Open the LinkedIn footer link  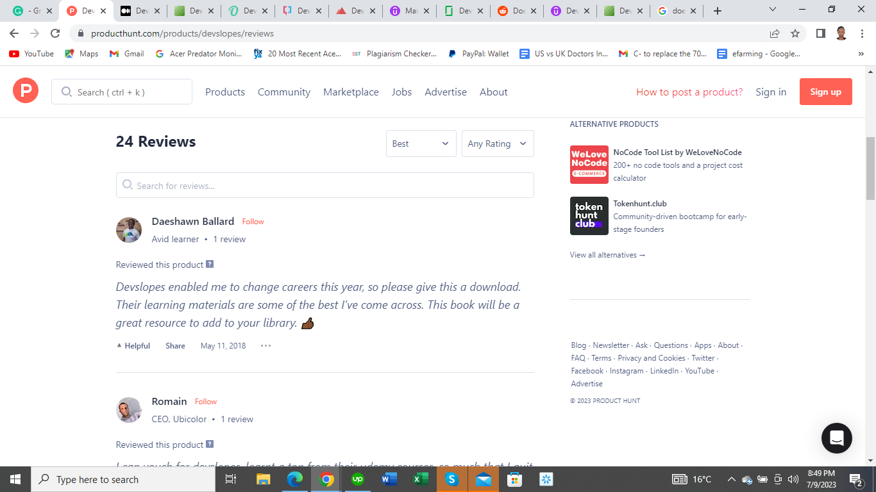click(664, 371)
